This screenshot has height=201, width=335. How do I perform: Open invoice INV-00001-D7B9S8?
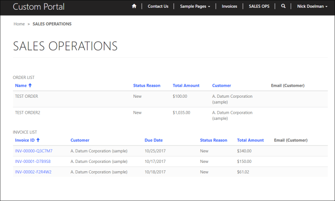[x=33, y=162]
